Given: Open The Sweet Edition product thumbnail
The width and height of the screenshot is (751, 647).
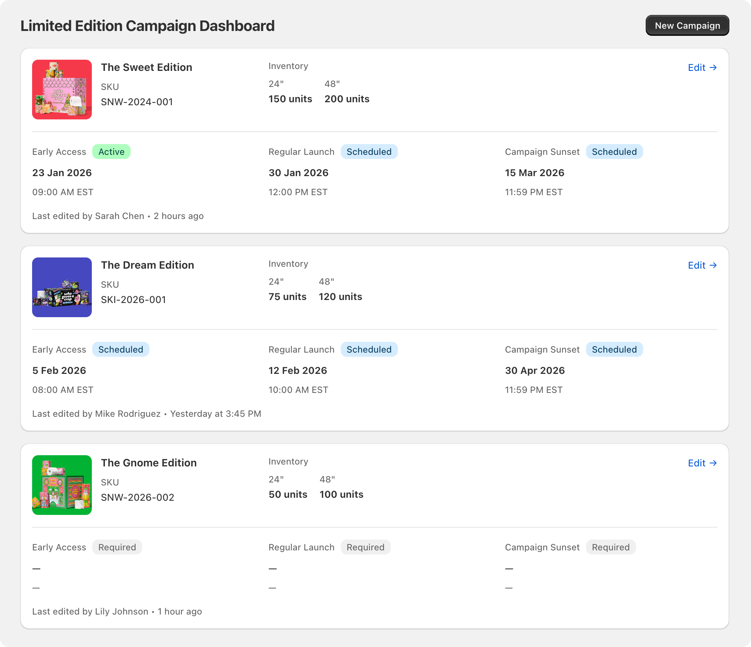Looking at the screenshot, I should 62,89.
